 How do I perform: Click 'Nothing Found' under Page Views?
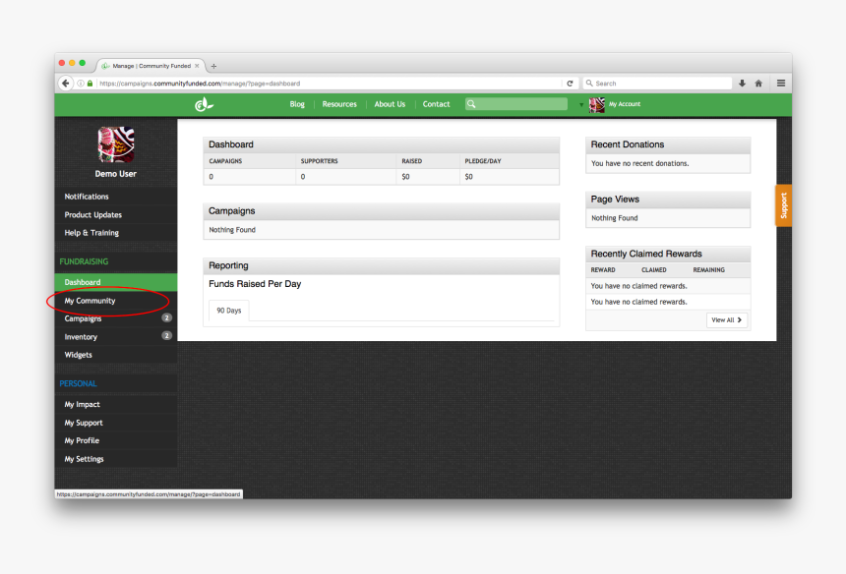[615, 218]
